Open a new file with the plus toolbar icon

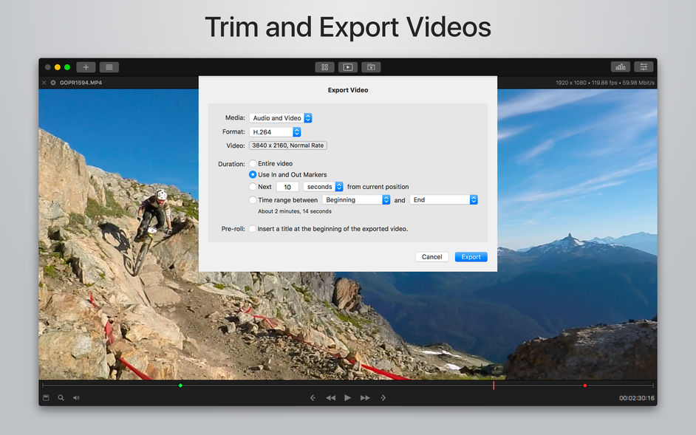coord(86,66)
